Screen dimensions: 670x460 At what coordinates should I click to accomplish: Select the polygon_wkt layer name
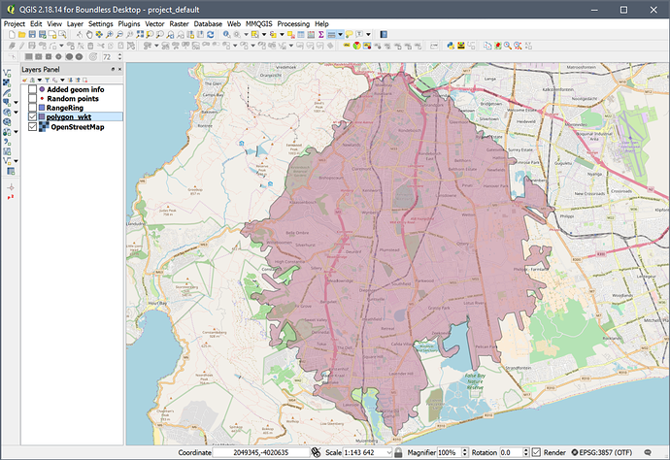pos(69,117)
